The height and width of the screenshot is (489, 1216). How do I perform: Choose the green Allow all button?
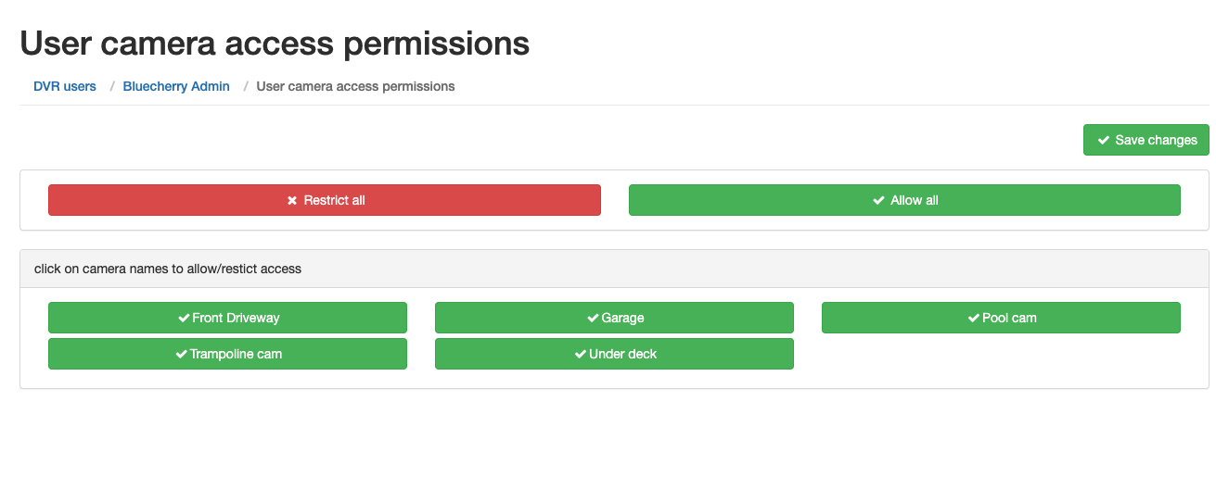(904, 200)
